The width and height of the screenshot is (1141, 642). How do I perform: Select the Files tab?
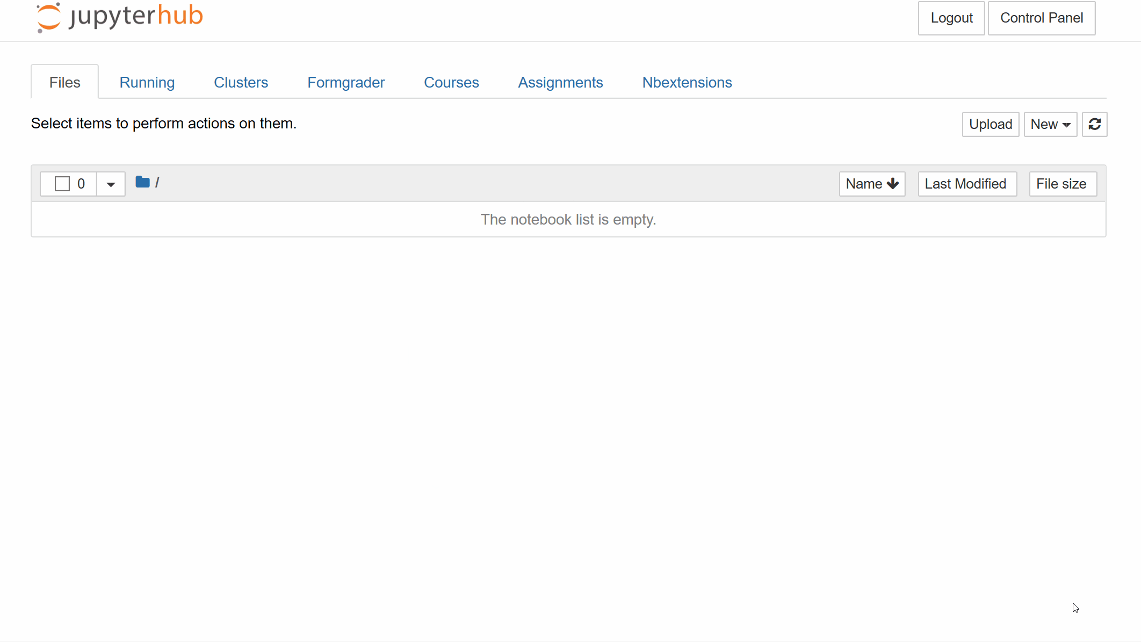click(64, 82)
